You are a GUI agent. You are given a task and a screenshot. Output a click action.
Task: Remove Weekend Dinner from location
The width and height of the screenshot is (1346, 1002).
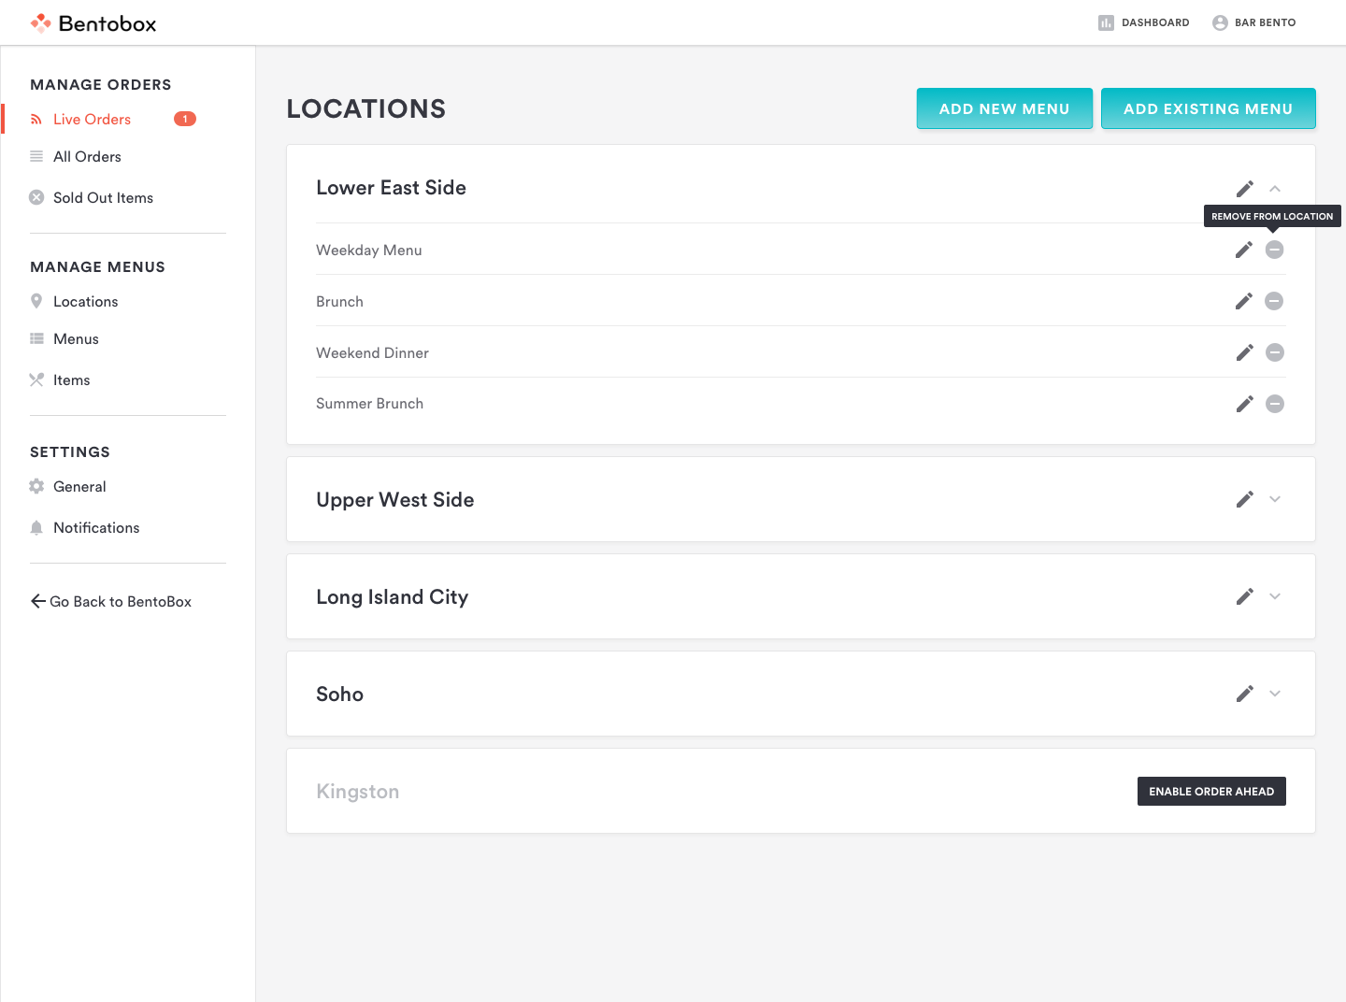pyautogui.click(x=1275, y=352)
